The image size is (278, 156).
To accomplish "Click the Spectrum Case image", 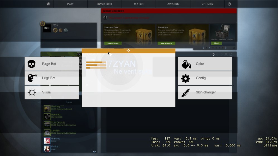I will [144, 36].
